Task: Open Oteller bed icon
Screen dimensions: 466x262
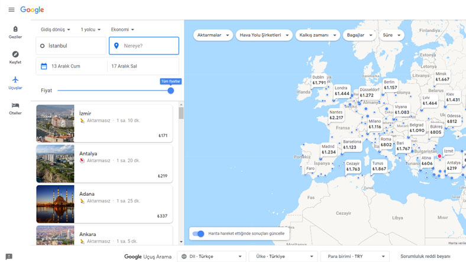Action: point(15,105)
